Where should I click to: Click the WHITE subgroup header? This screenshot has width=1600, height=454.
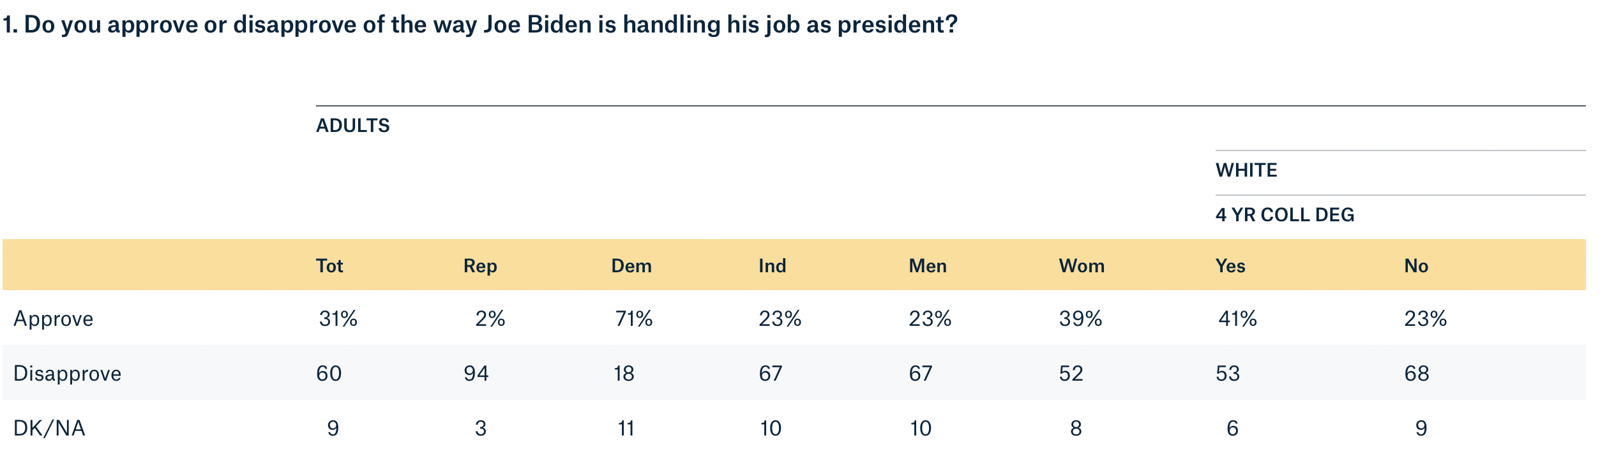(1246, 170)
